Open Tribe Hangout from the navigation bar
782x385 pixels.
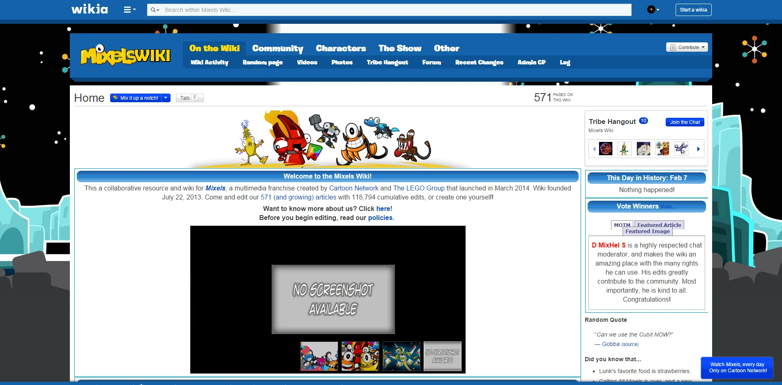(x=388, y=62)
